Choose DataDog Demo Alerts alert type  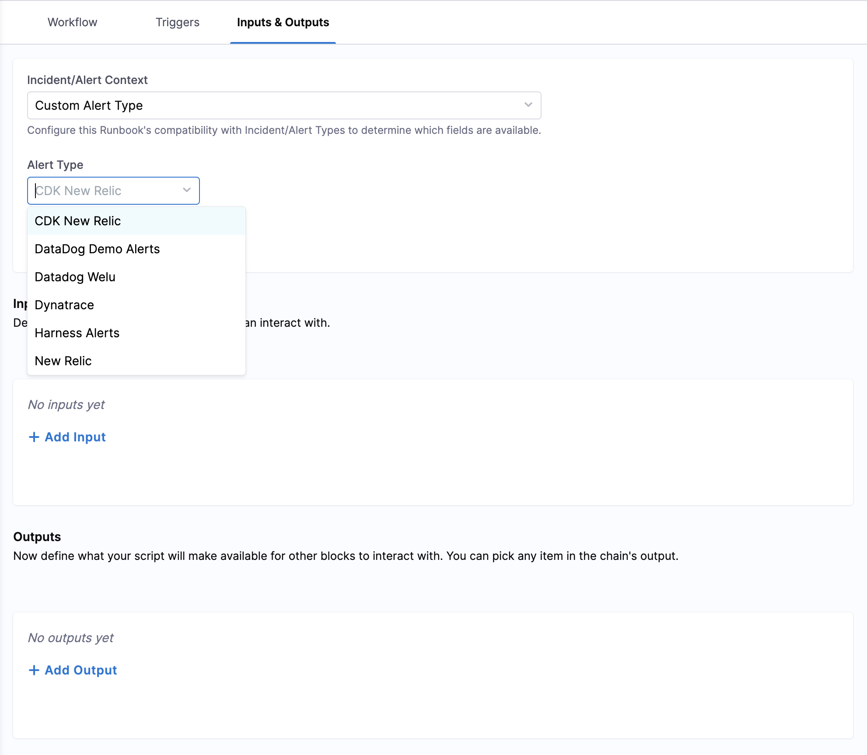pyautogui.click(x=97, y=248)
